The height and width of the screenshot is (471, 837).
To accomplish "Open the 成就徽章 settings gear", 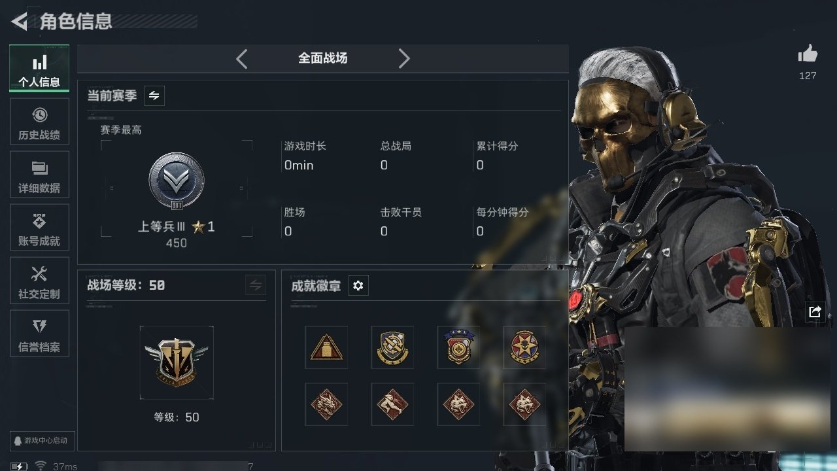I will (x=358, y=286).
